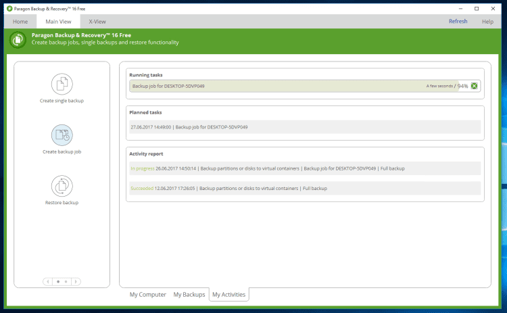Click the Create backup job label

[x=62, y=151]
